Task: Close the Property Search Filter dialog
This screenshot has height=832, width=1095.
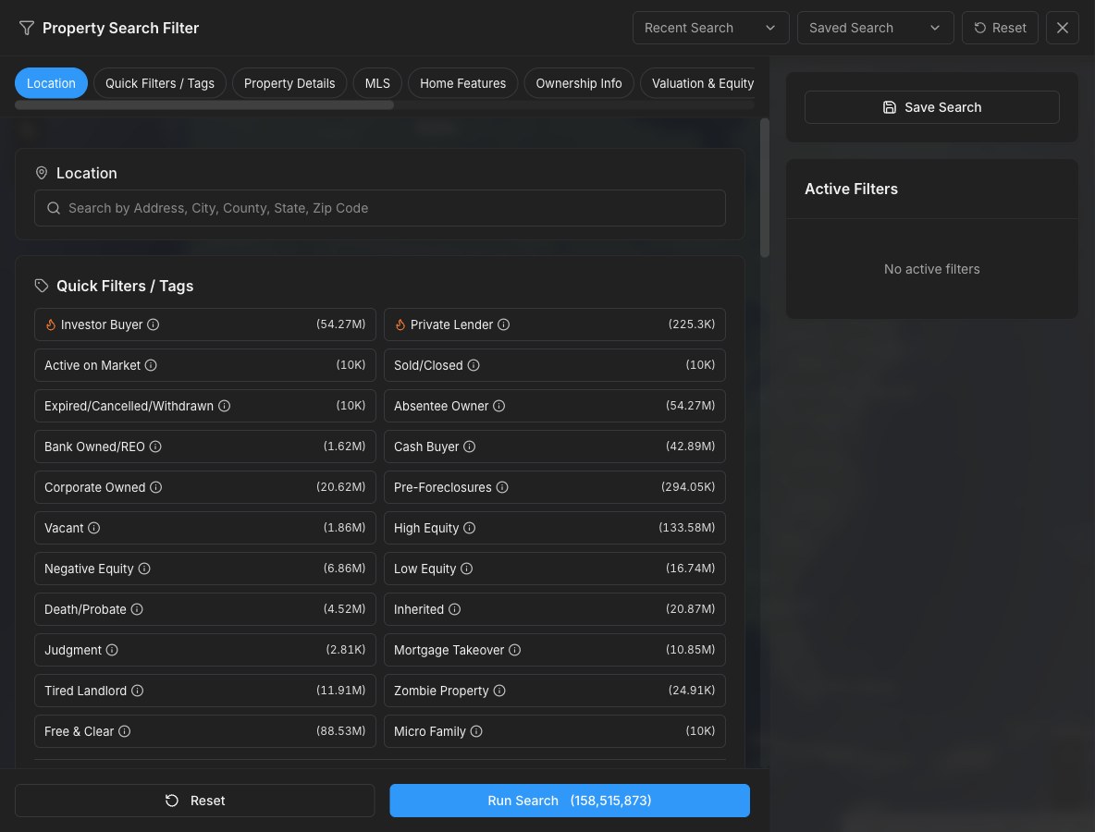Action: (x=1063, y=28)
